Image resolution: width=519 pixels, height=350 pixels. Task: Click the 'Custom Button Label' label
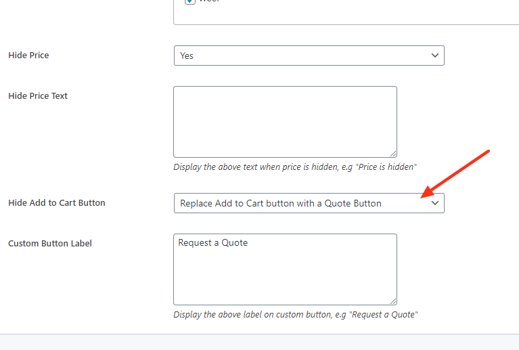tap(50, 243)
